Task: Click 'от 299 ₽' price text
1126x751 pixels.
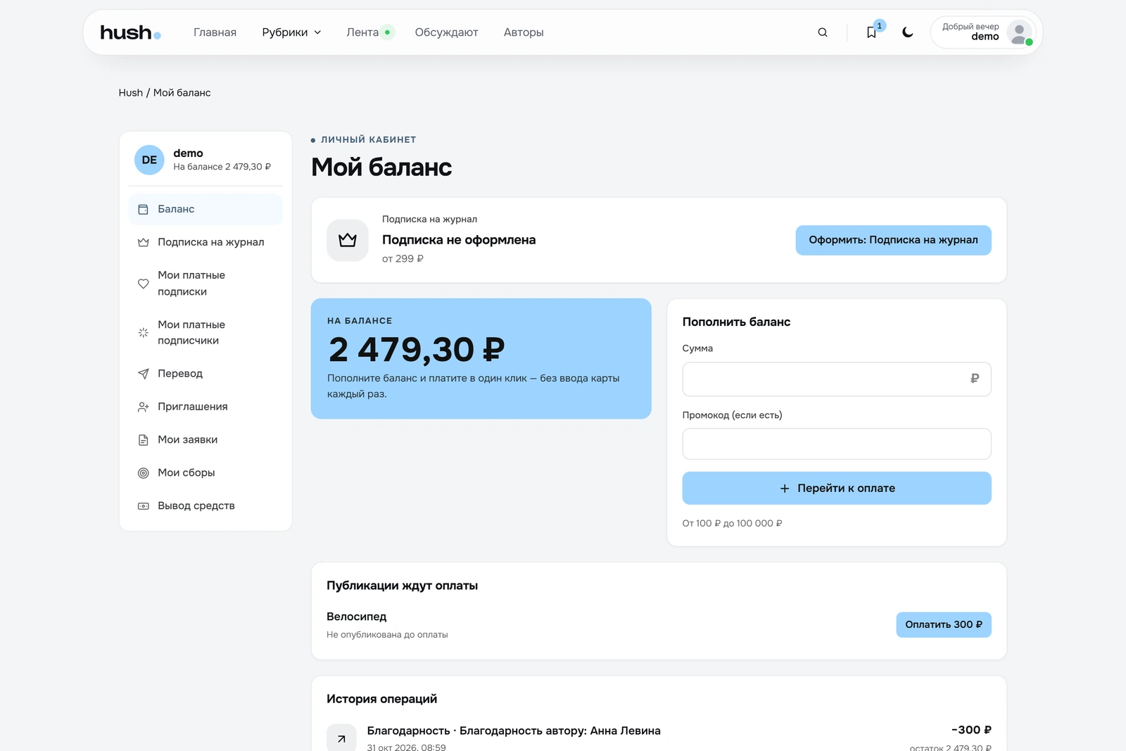Action: point(403,259)
